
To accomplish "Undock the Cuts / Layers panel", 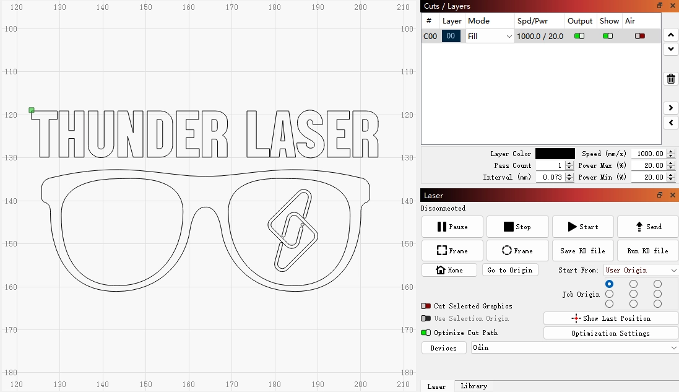I will coord(660,6).
